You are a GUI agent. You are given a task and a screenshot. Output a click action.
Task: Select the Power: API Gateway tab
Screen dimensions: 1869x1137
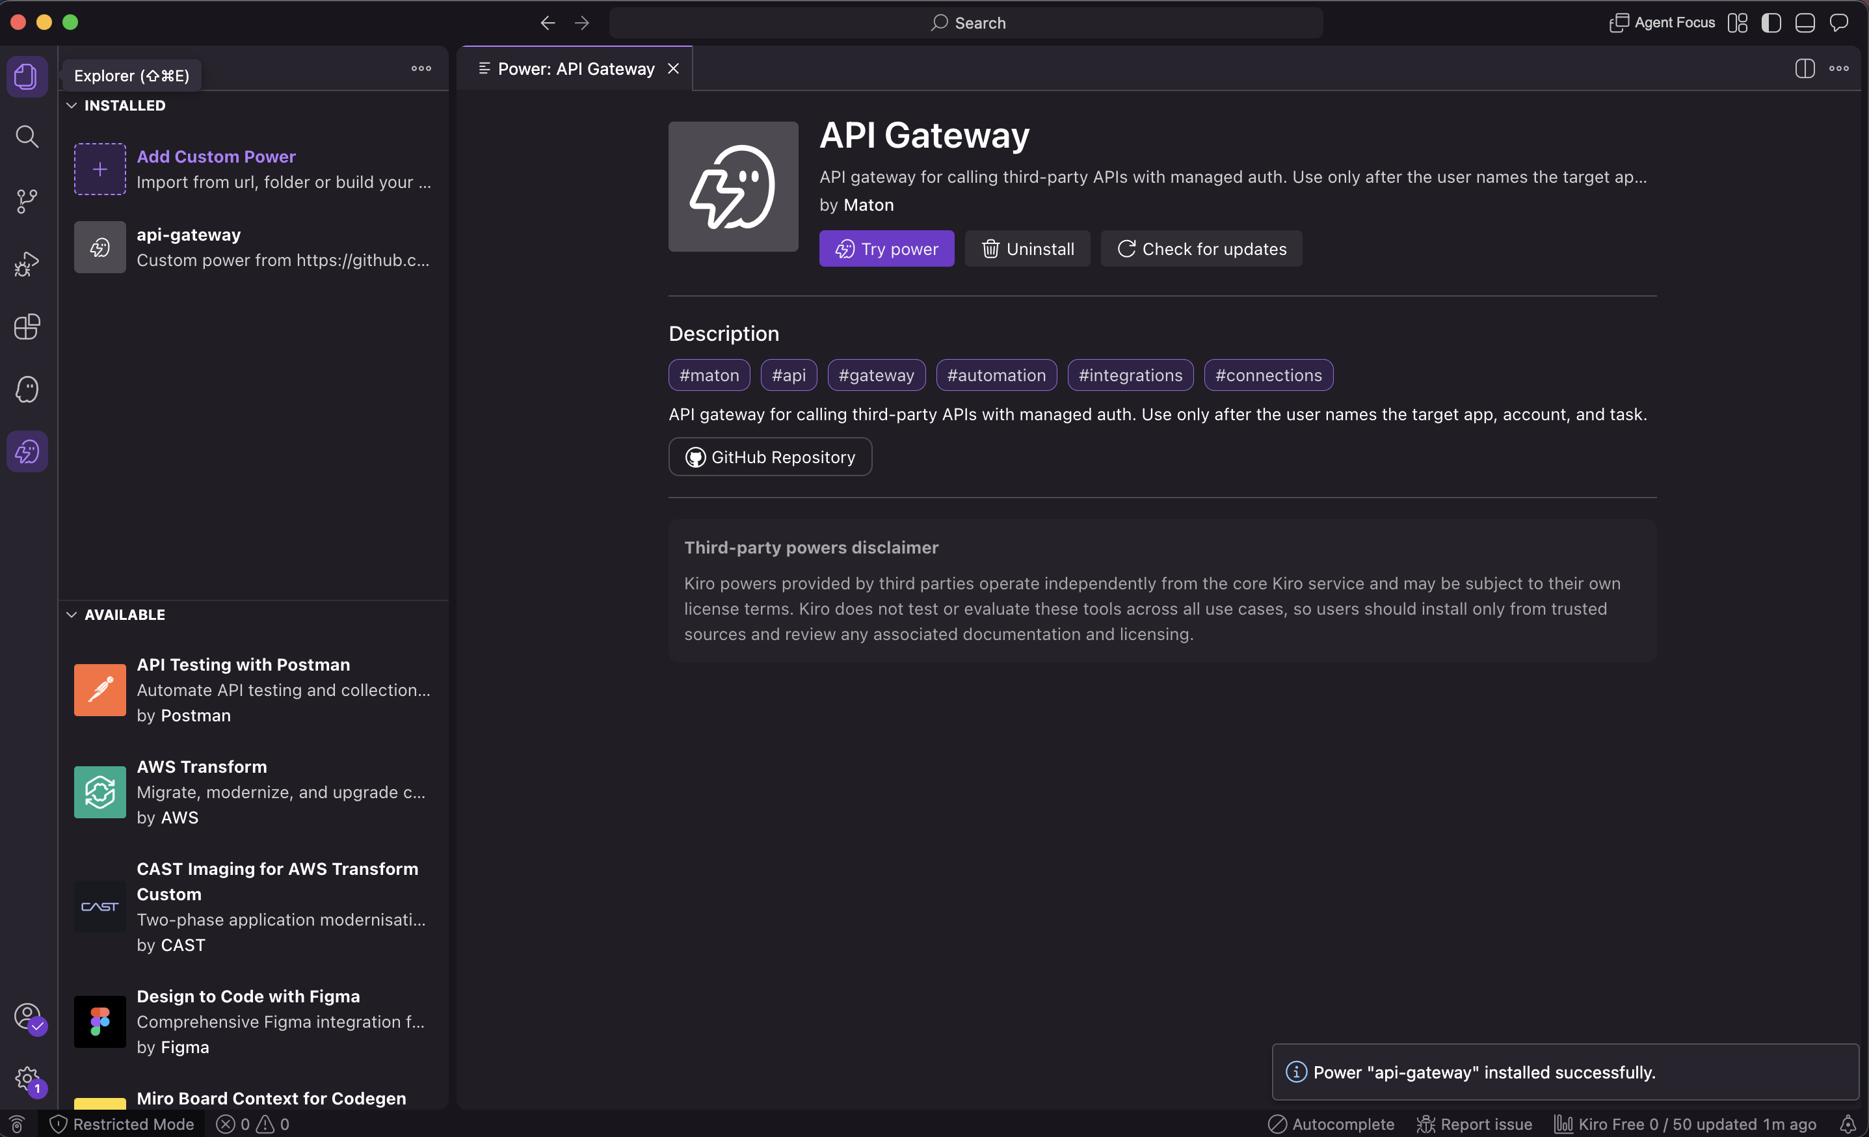(x=576, y=69)
